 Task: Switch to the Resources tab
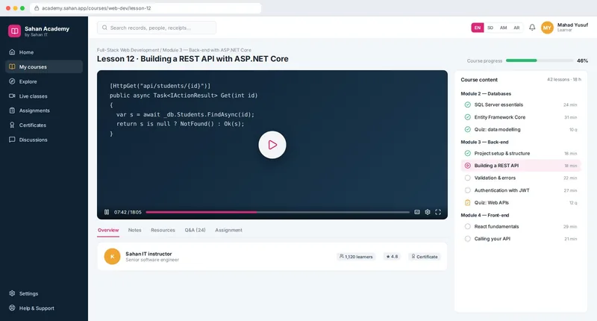tap(163, 230)
